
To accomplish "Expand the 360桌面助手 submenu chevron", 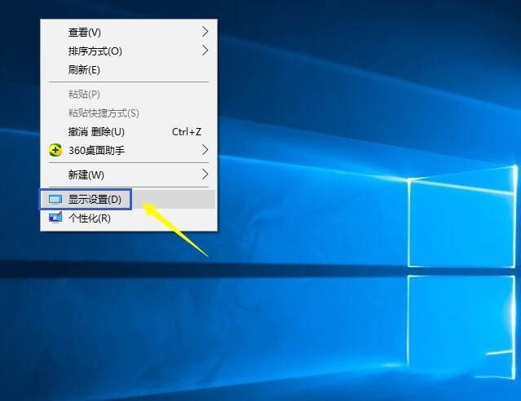I will click(205, 150).
